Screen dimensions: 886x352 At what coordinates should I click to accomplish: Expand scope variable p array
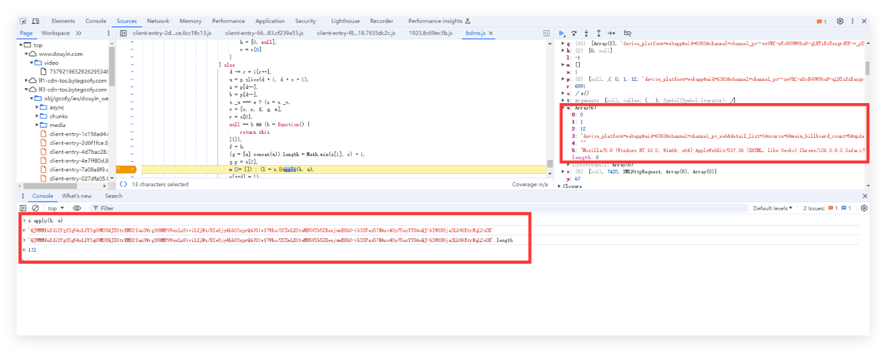(x=563, y=79)
